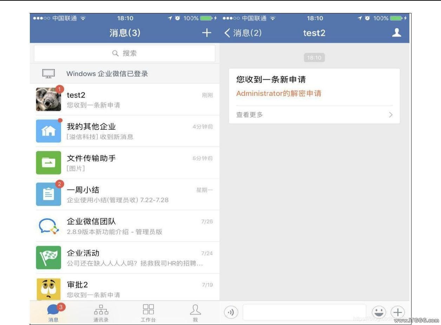Open the 我的其他企业 conversation title
Image resolution: width=441 pixels, height=325 pixels.
pyautogui.click(x=91, y=126)
